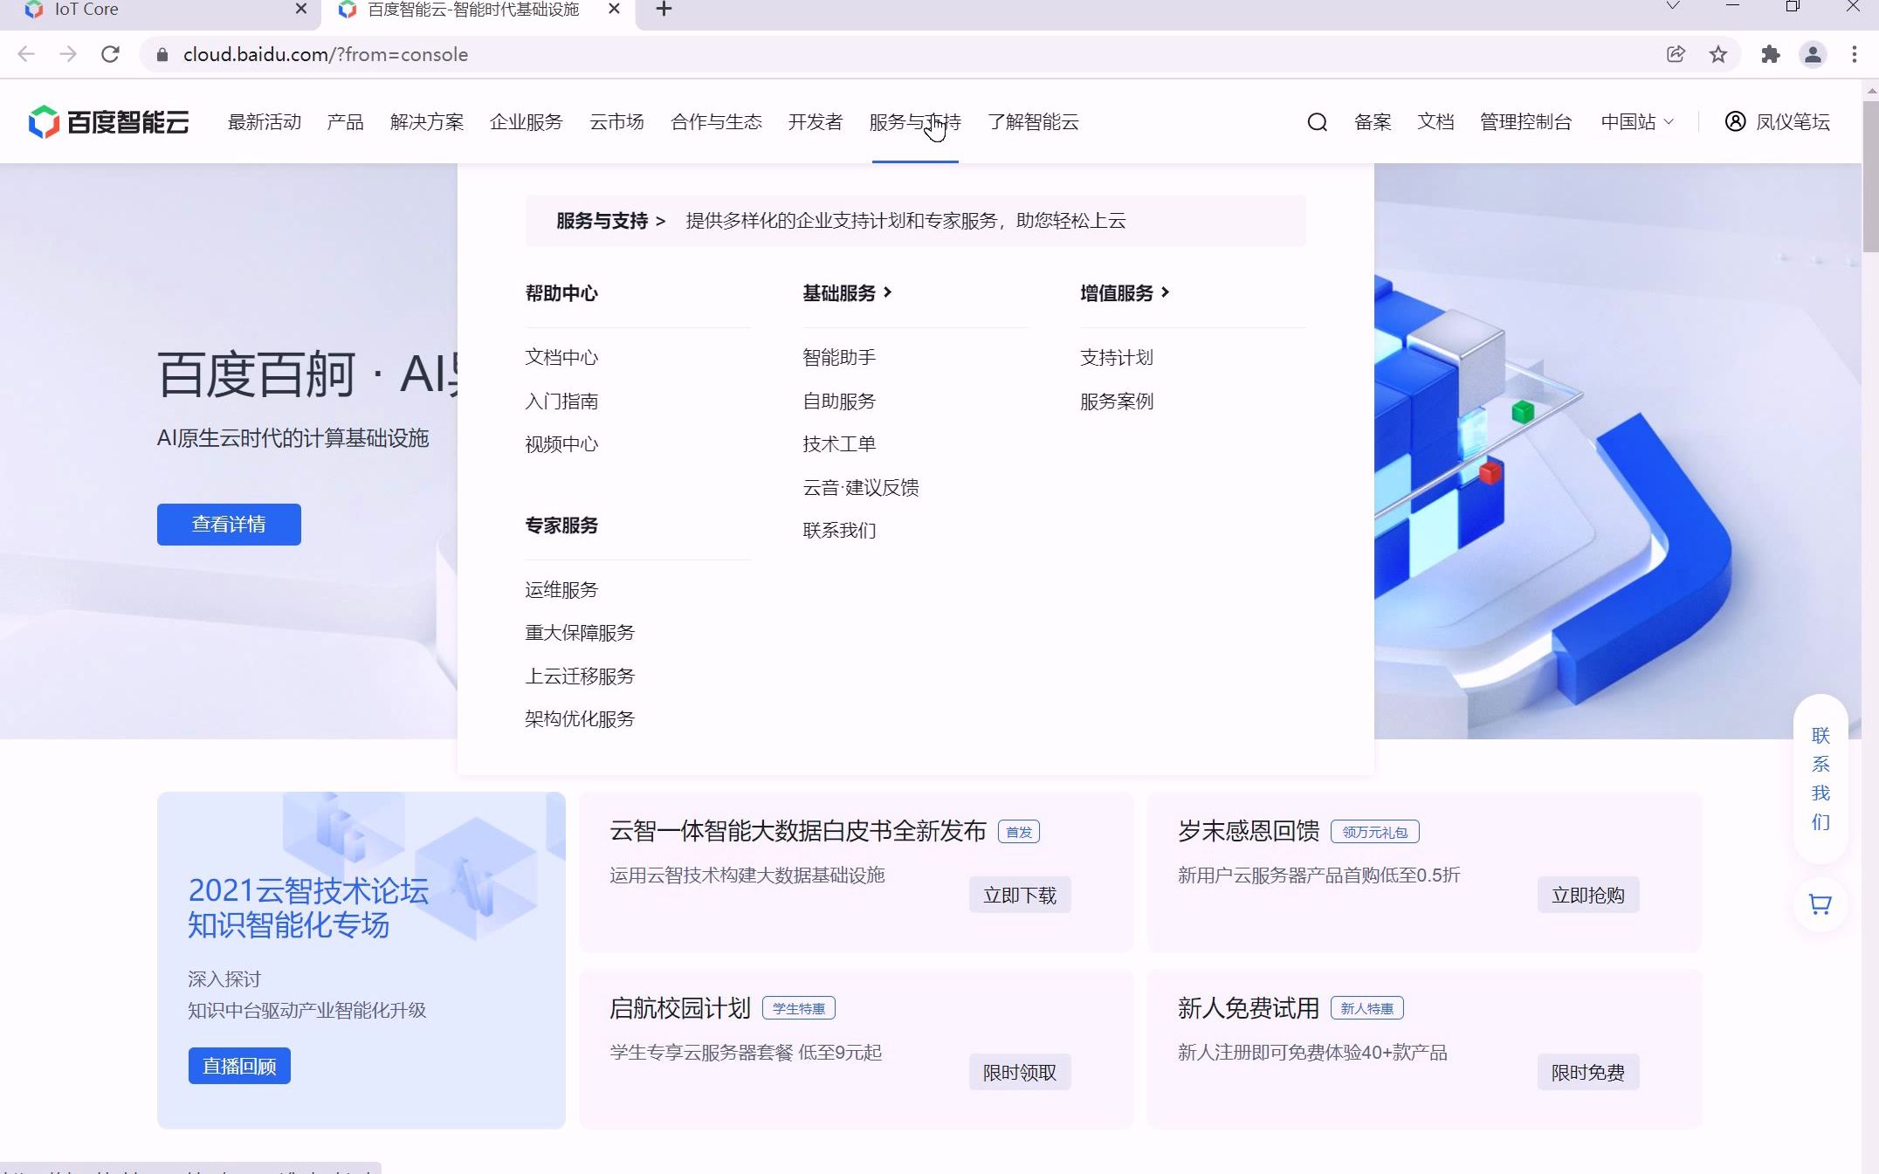
Task: Click the 立即下载 button
Action: pyautogui.click(x=1020, y=895)
